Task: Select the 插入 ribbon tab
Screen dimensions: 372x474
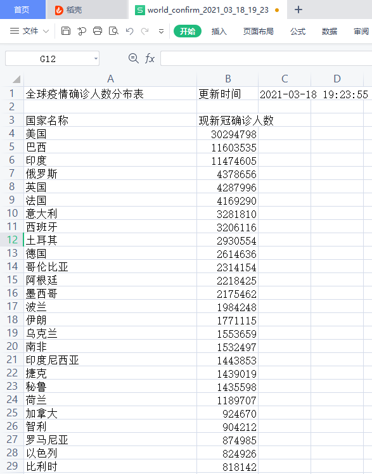Action: point(219,31)
